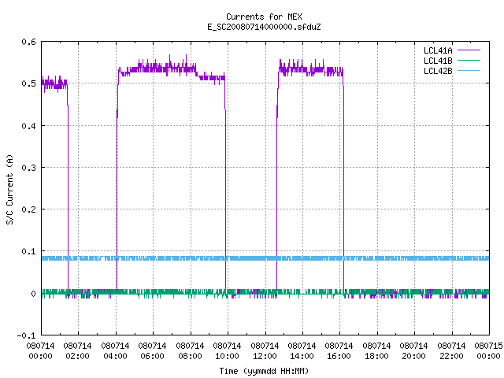Click the 08:00 x-axis tick label
Image resolution: width=504 pixels, height=378 pixels.
(x=190, y=356)
